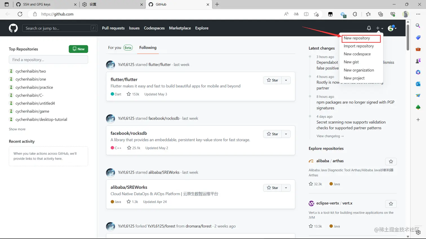This screenshot has width=426, height=239.
Task: Switch to the For you feed tab
Action: tap(120, 48)
